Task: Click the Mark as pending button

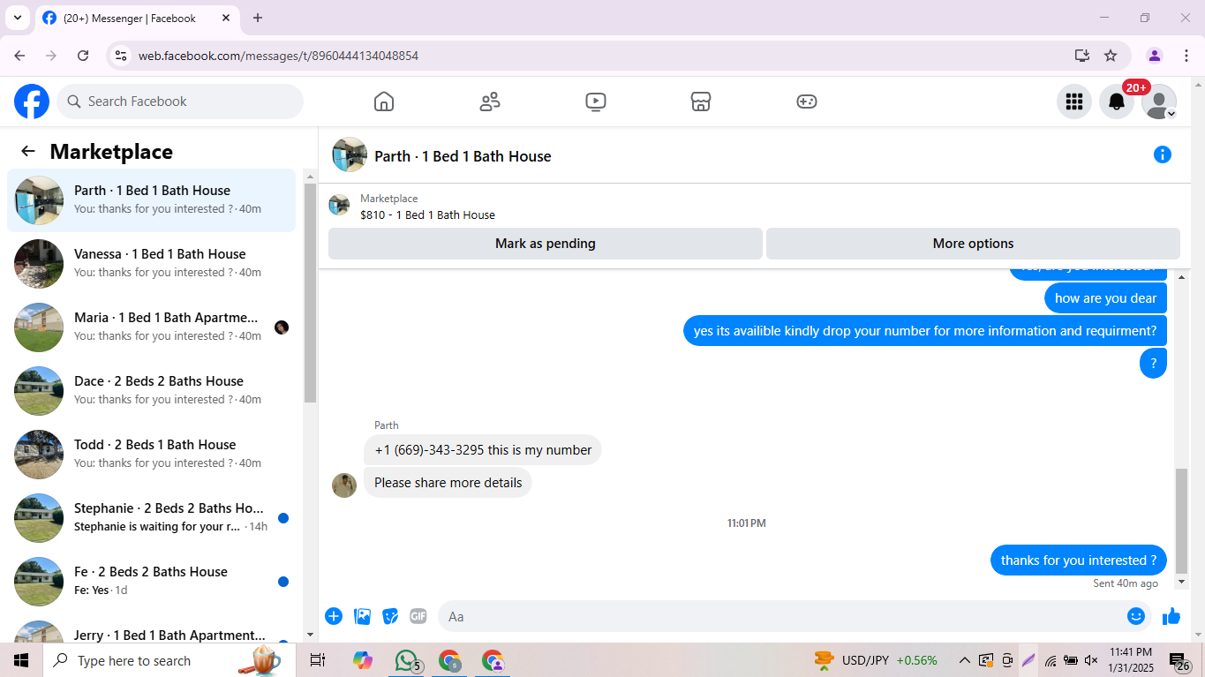Action: (x=546, y=244)
